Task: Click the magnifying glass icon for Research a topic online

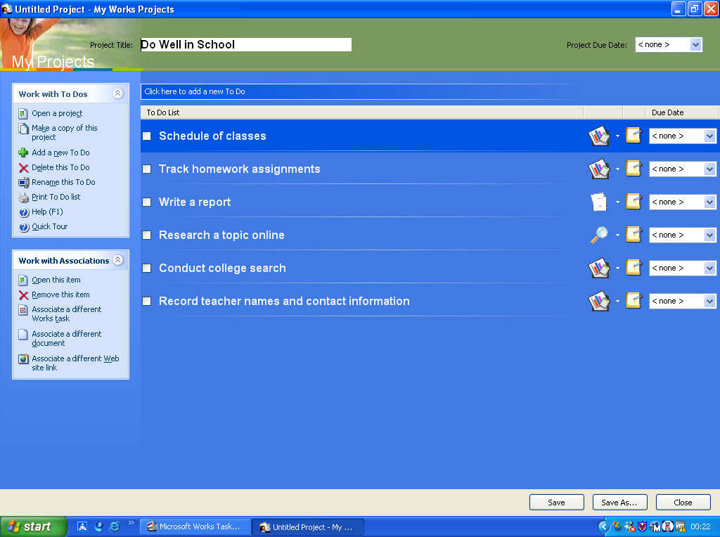Action: click(598, 235)
